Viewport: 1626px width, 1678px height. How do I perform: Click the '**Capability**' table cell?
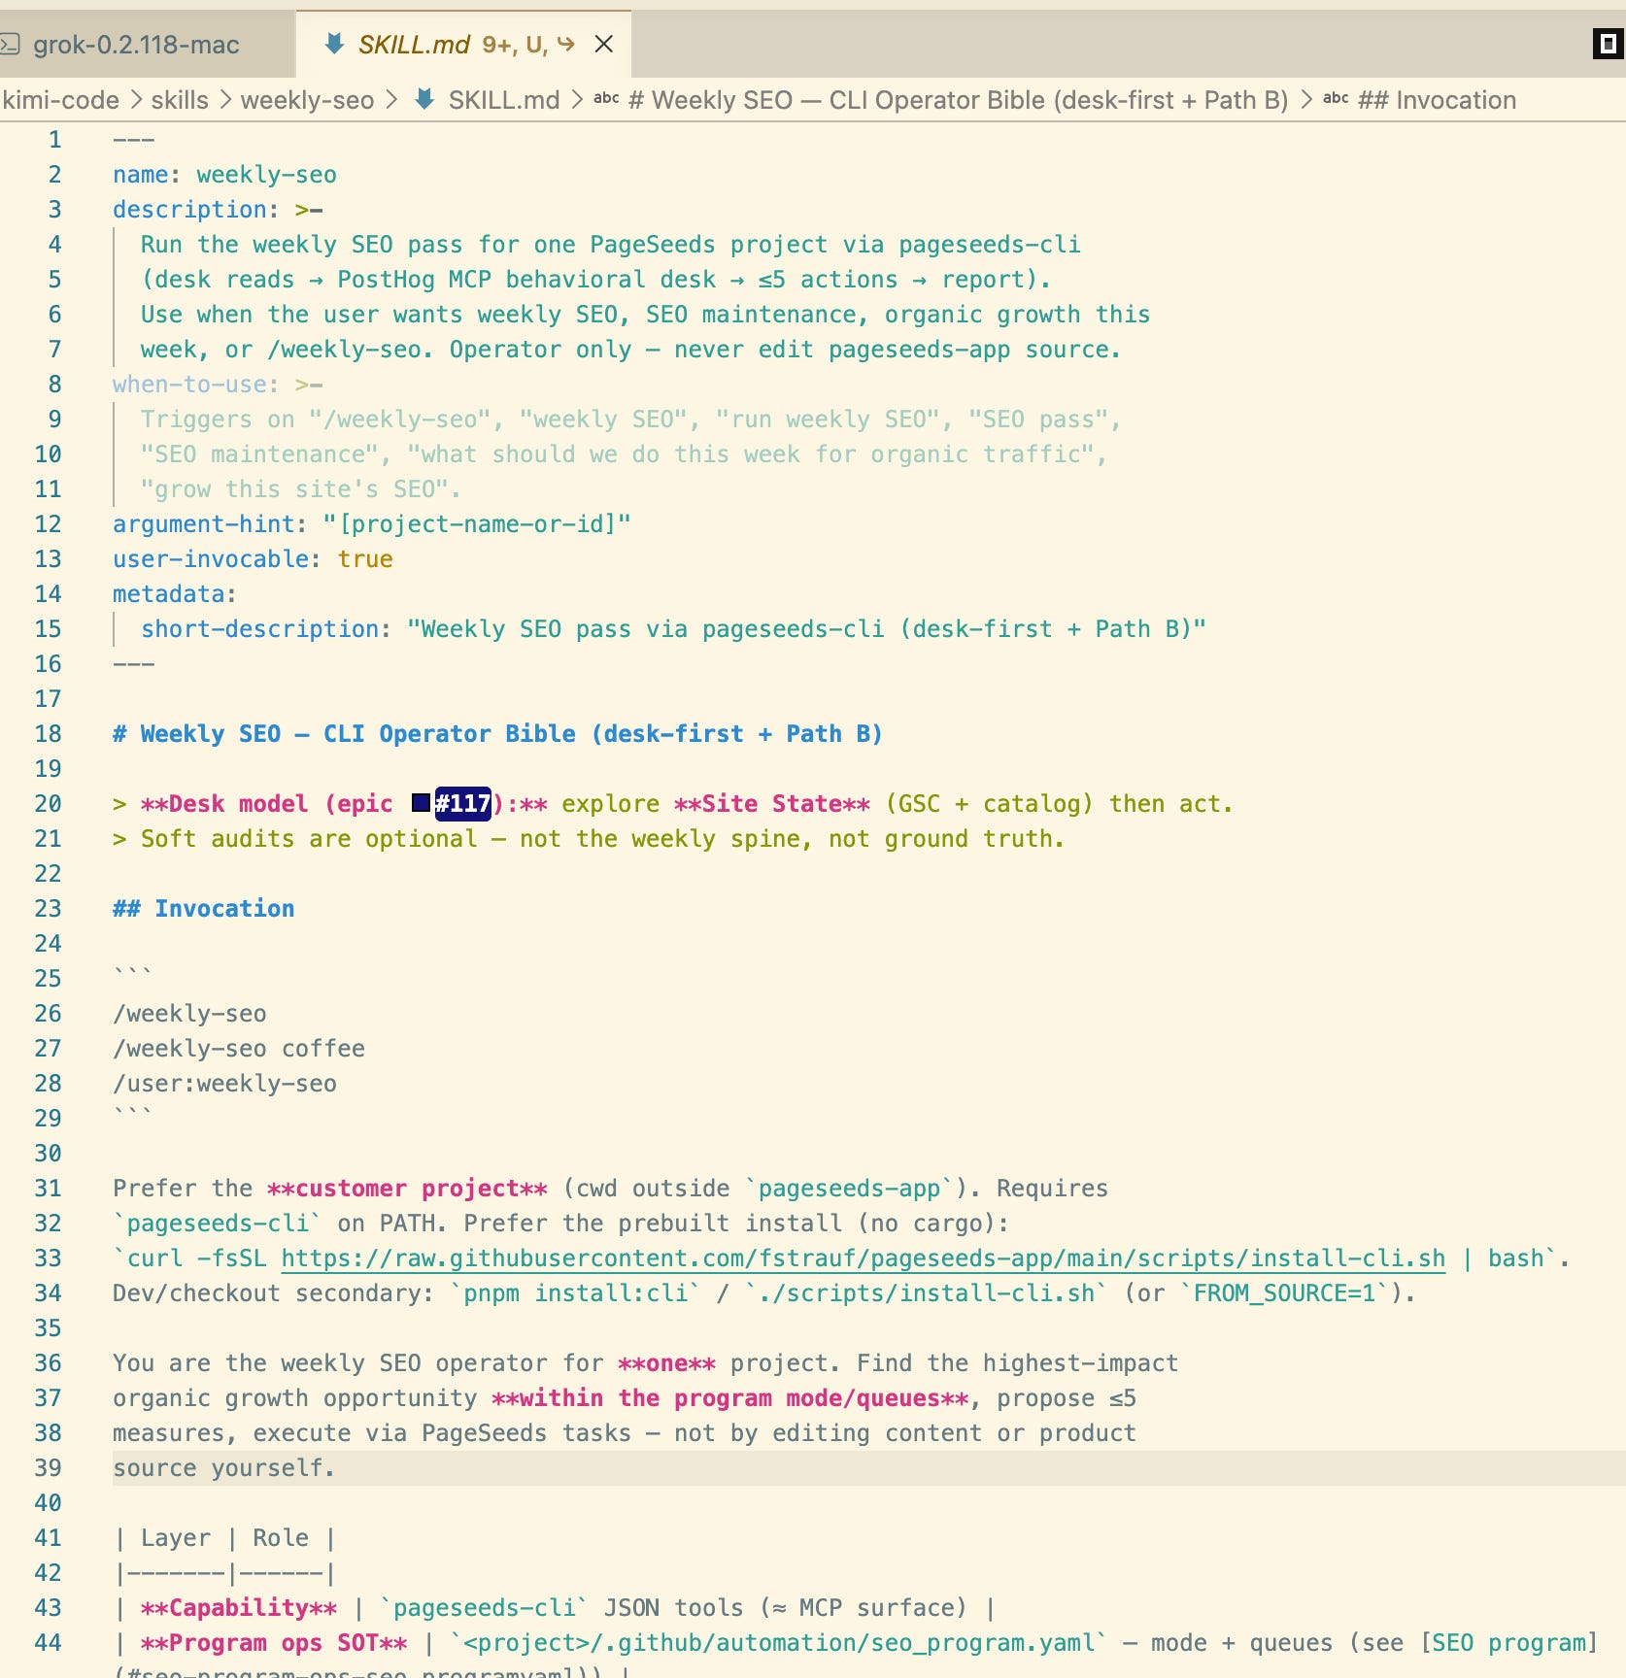tap(239, 1608)
